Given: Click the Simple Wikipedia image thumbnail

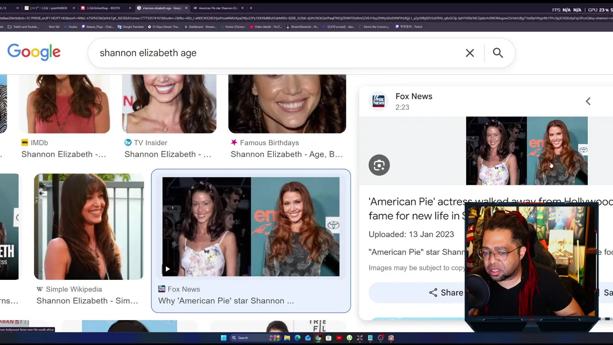Looking at the screenshot, I should tap(89, 227).
